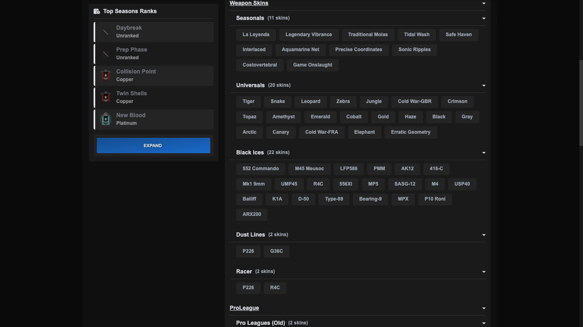
Task: Pick the Haze skin tag
Action: click(410, 117)
